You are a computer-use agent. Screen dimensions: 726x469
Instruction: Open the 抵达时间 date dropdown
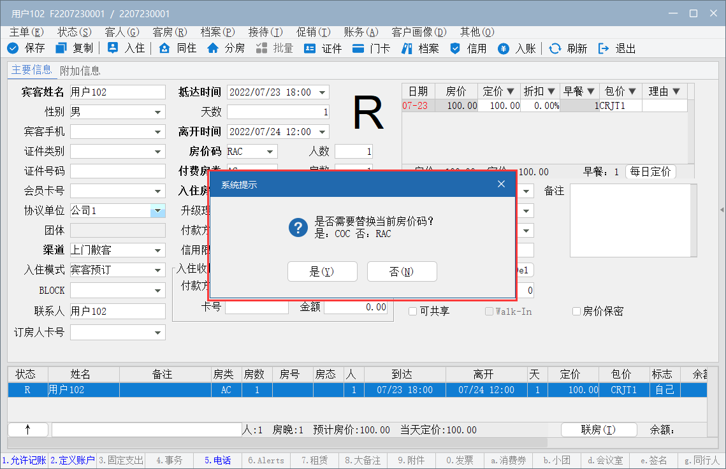pos(323,92)
